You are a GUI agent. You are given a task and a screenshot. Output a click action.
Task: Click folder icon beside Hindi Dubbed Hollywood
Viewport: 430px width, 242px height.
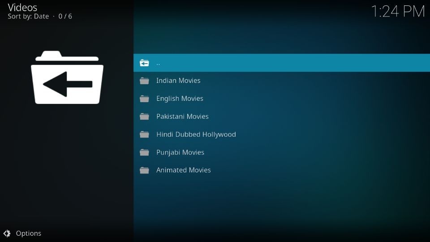click(x=144, y=134)
